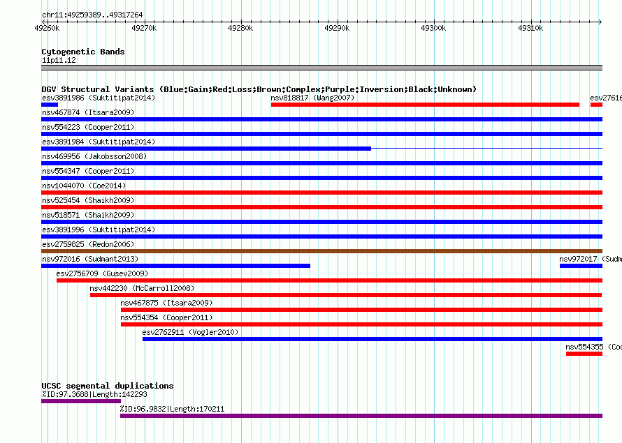This screenshot has width=622, height=443.
Task: Click the red bar under nsv818817 (Wang2007)
Action: coord(425,105)
